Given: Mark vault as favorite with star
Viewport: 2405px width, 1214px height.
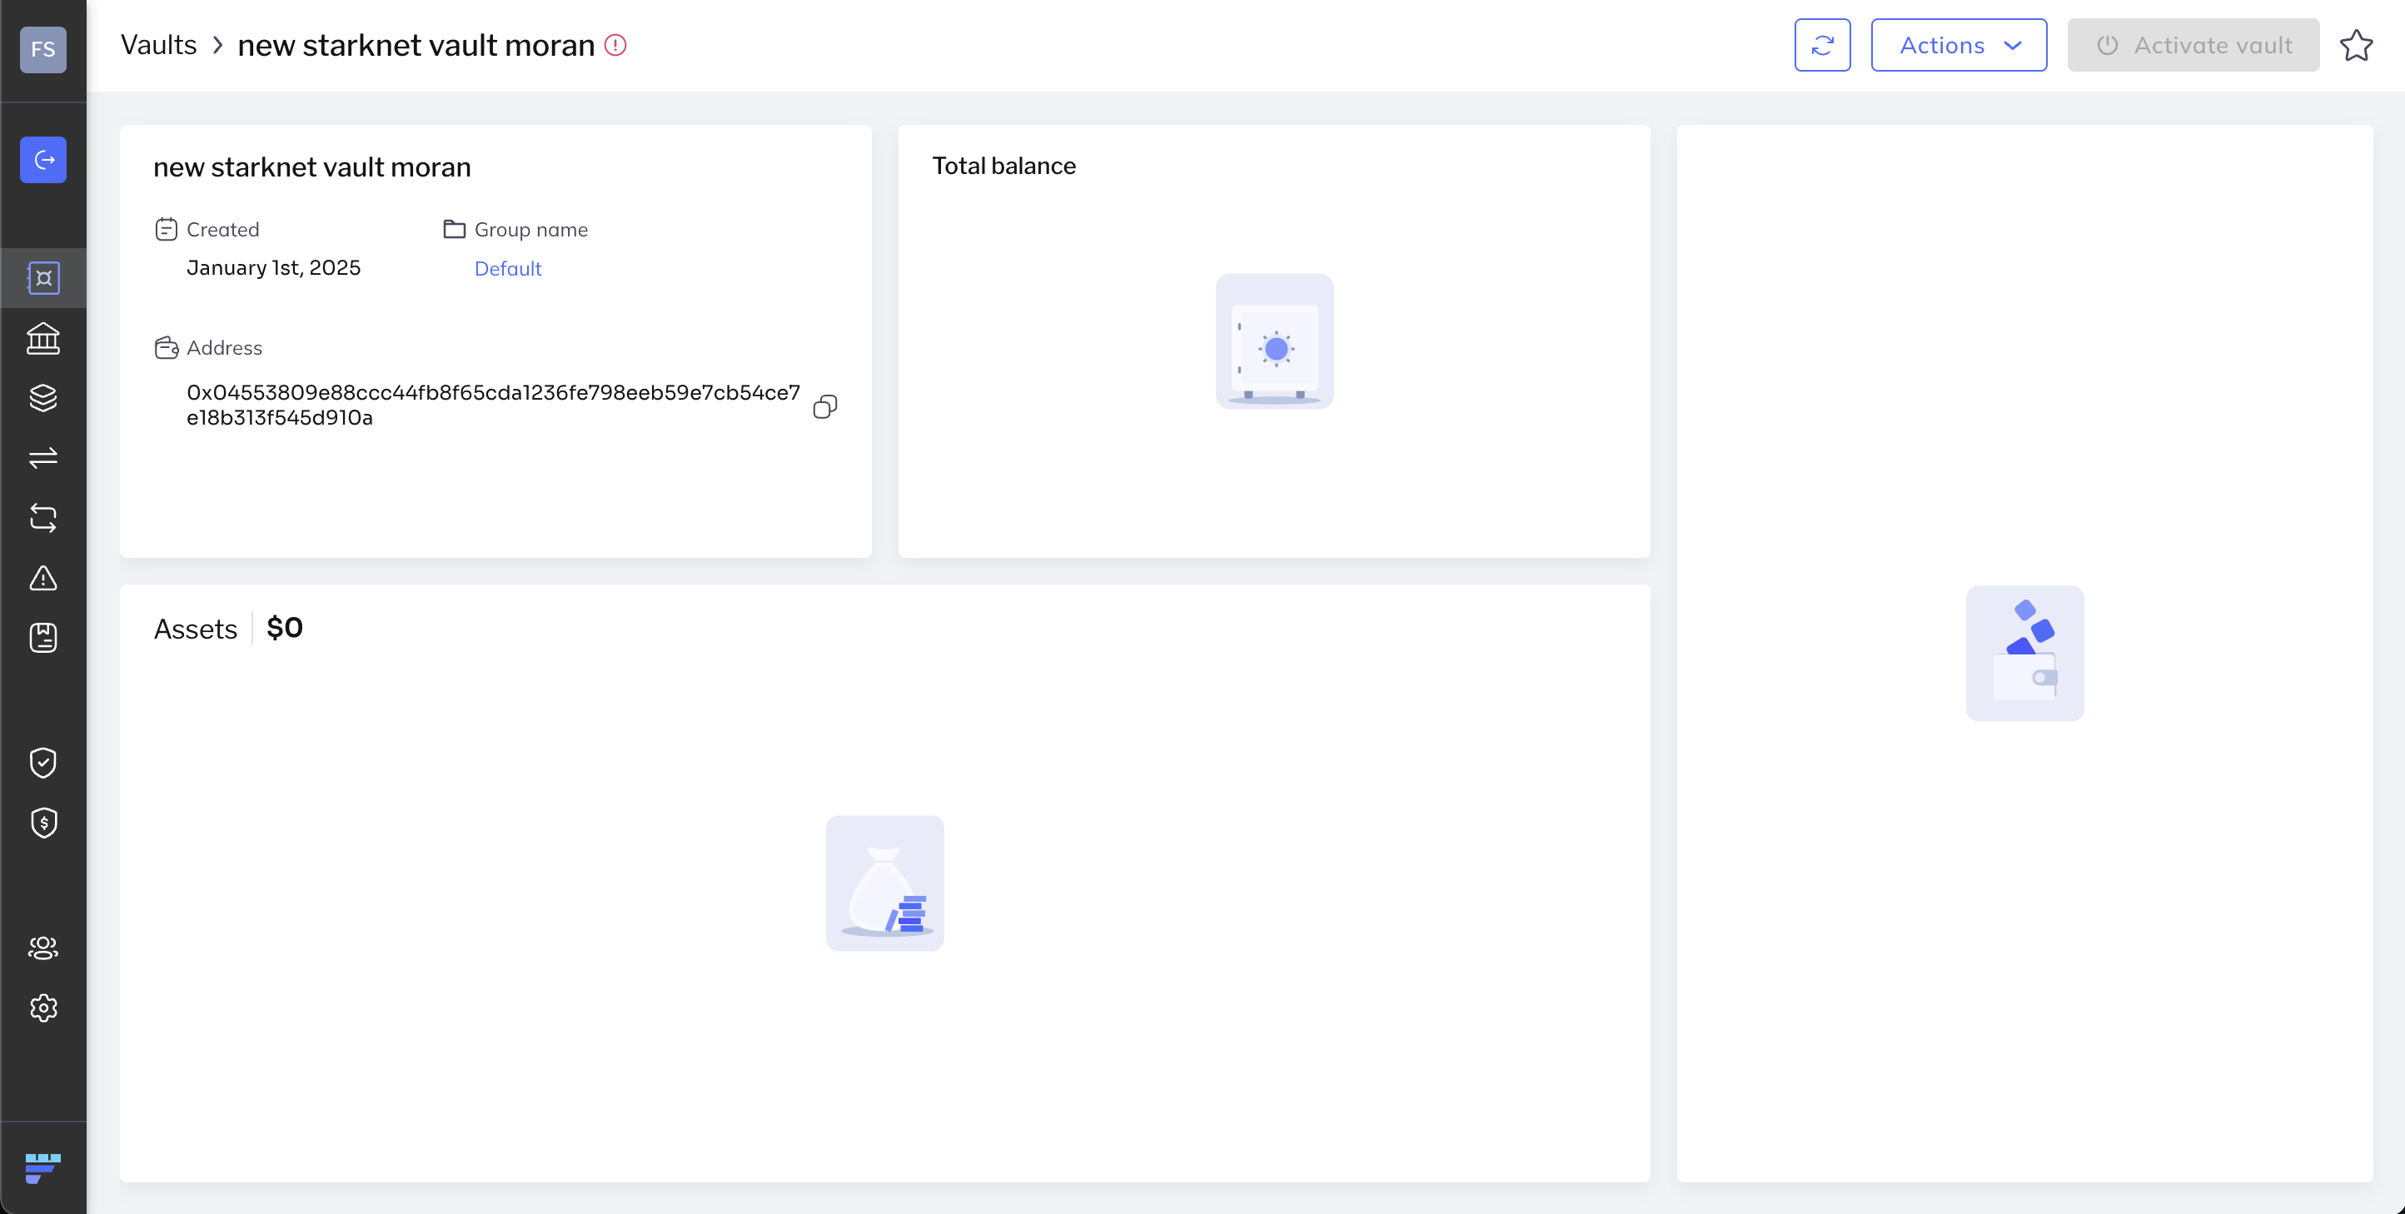Looking at the screenshot, I should [x=2356, y=45].
